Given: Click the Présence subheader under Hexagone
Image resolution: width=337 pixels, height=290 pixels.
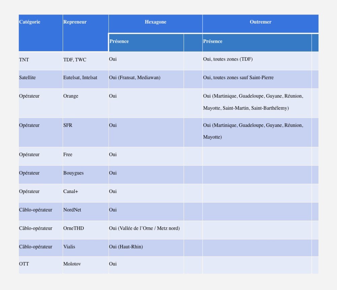Looking at the screenshot, I should pos(119,41).
